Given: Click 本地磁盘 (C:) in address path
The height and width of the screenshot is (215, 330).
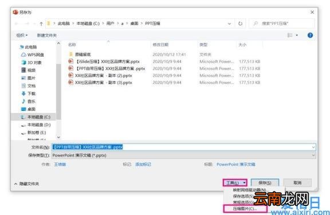Looking at the screenshot, I should pos(88,23).
